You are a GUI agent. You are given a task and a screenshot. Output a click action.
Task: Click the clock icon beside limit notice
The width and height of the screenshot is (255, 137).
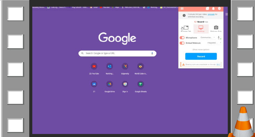pyautogui.click(x=184, y=15)
